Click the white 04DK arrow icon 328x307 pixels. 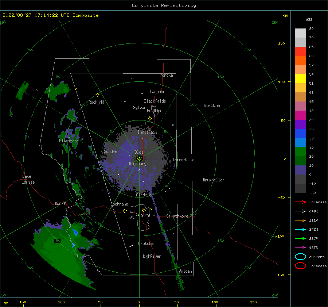(x=300, y=211)
